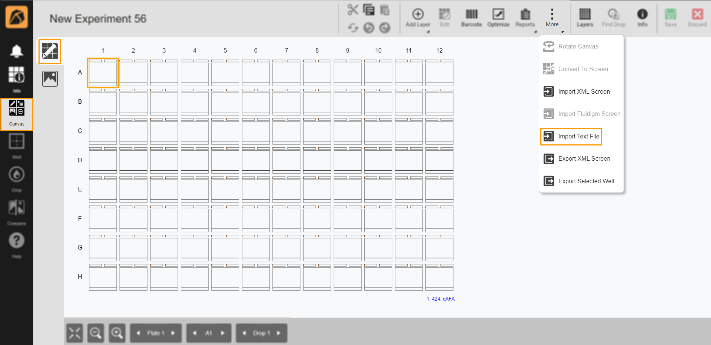Toggle the canvas design view icon
The width and height of the screenshot is (711, 345).
tap(50, 51)
